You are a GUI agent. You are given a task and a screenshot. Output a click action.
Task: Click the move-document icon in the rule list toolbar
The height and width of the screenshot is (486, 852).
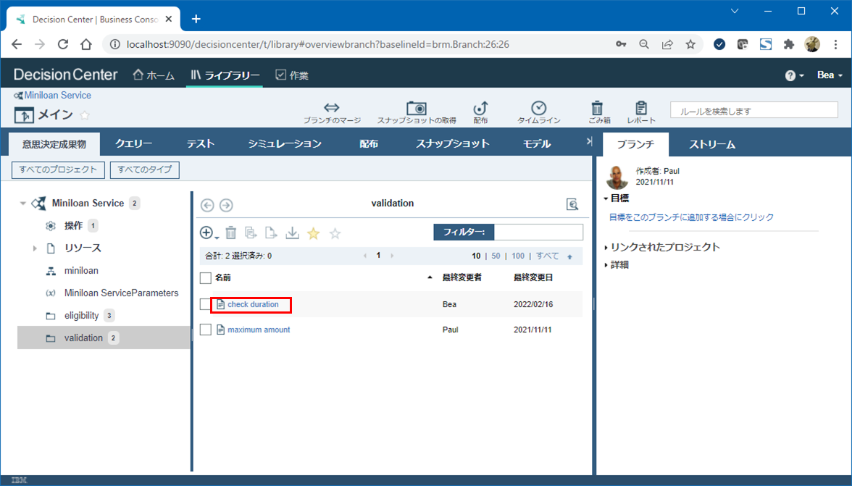click(x=271, y=233)
